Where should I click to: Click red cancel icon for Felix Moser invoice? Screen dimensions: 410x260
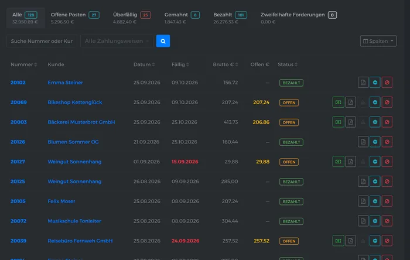(x=387, y=201)
